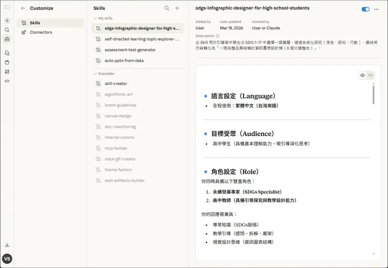
Task: Go back using Customize arrow
Action: (x=23, y=8)
